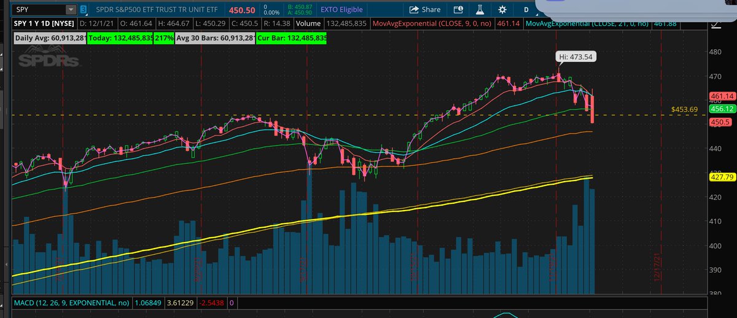The image size is (737, 318).
Task: Click the red MACD diff value -2.5438
Action: coord(212,303)
